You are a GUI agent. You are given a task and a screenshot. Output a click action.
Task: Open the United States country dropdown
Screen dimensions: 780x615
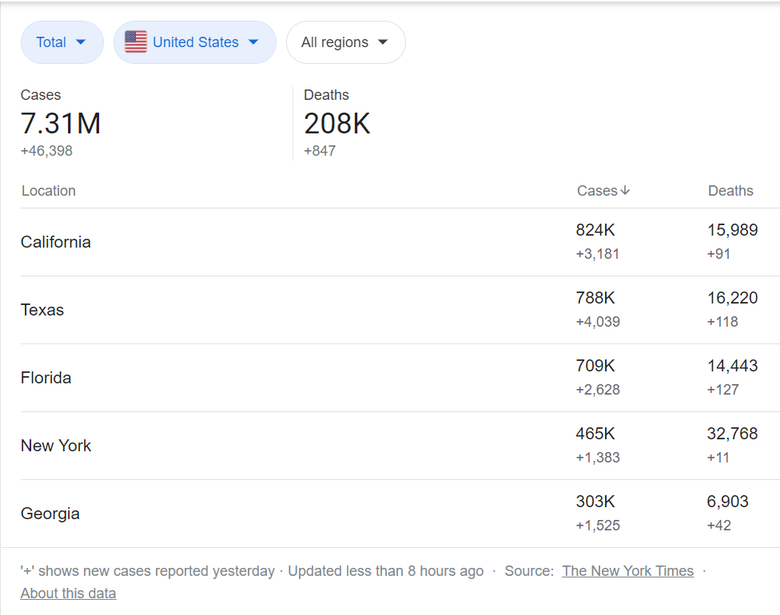(x=194, y=42)
